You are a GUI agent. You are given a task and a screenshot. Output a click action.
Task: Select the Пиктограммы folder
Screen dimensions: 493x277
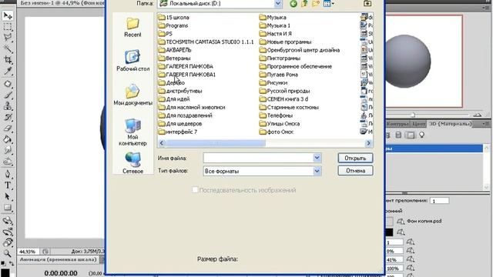(280, 58)
